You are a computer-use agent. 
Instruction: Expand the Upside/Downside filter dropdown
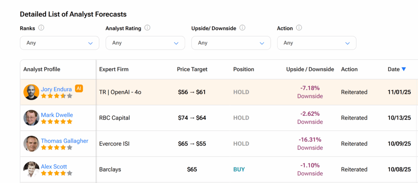point(231,43)
